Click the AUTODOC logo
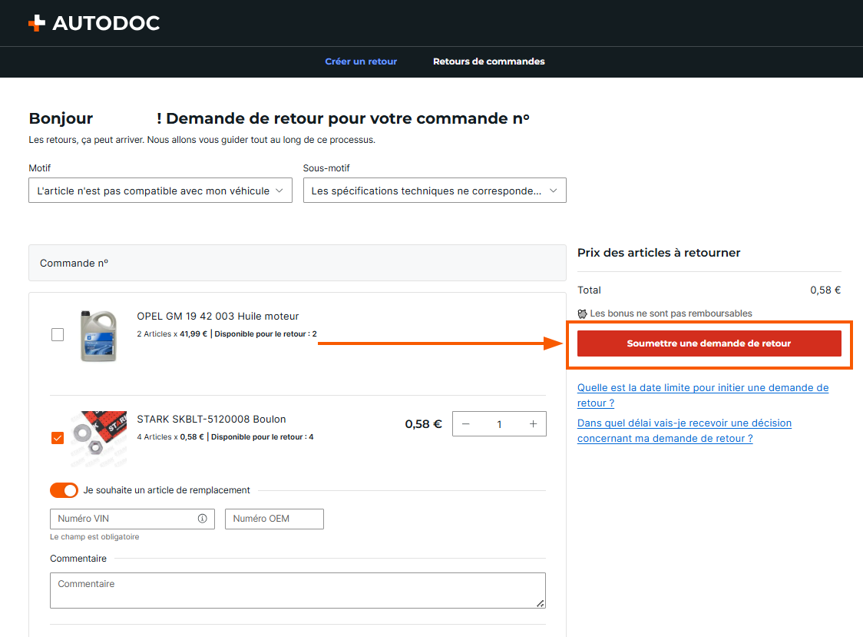 tap(94, 23)
